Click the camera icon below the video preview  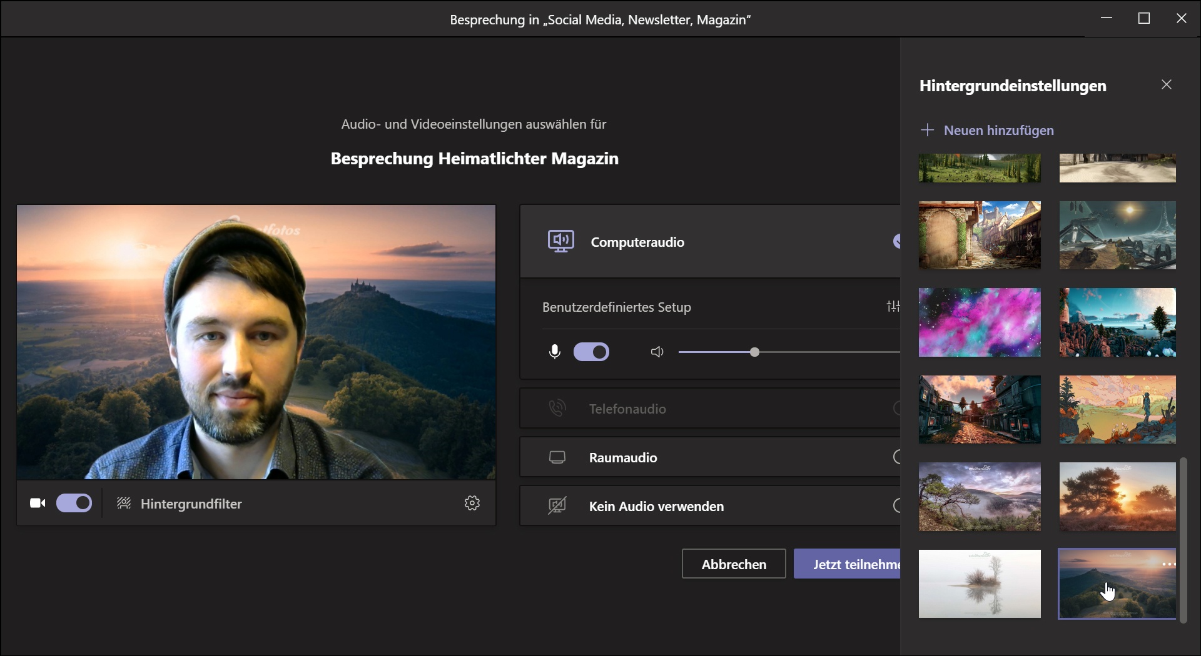(38, 503)
